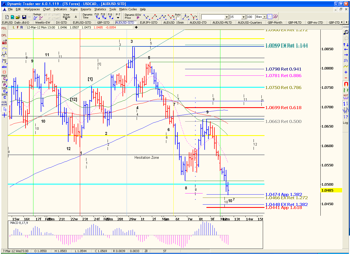This screenshot has width=350, height=254.
Task: Click the Swings A zigzag icon
Action: coord(41,18)
